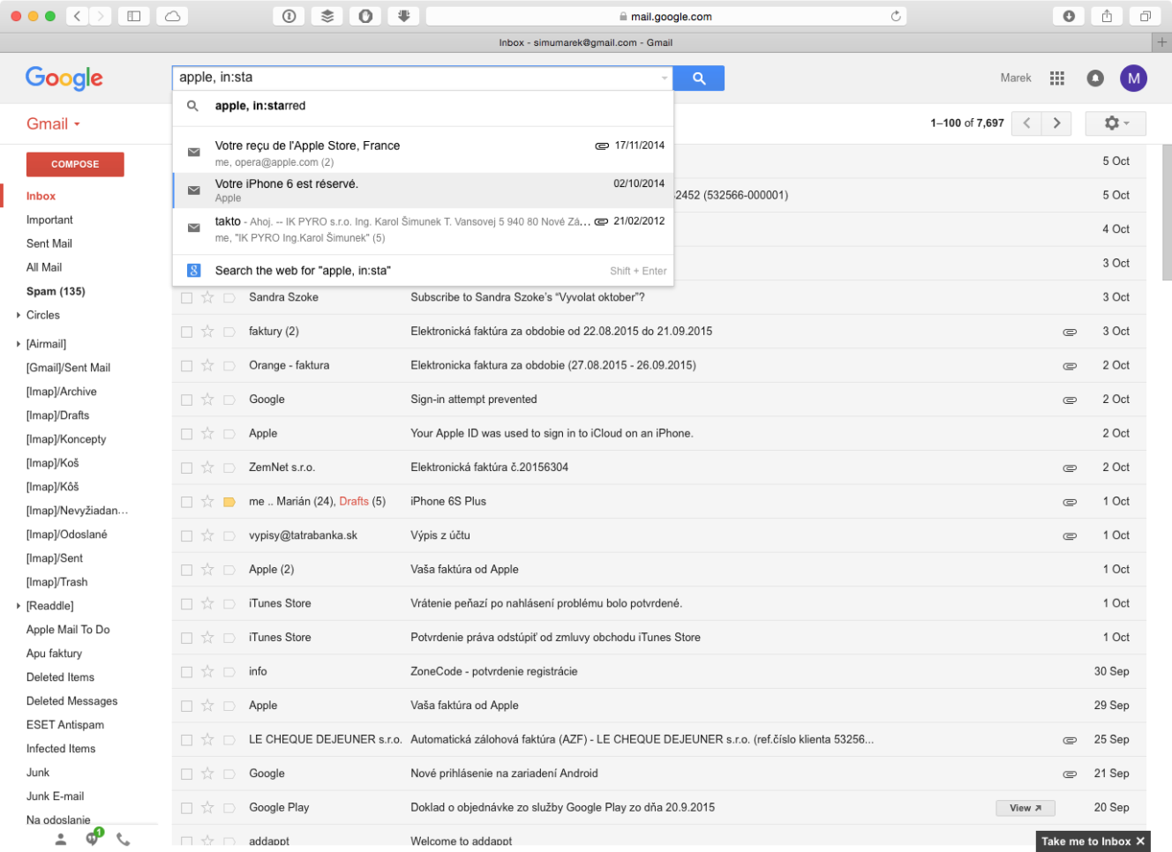Select the Sandra Szoke email checkbox
This screenshot has height=852, width=1172.
186,298
